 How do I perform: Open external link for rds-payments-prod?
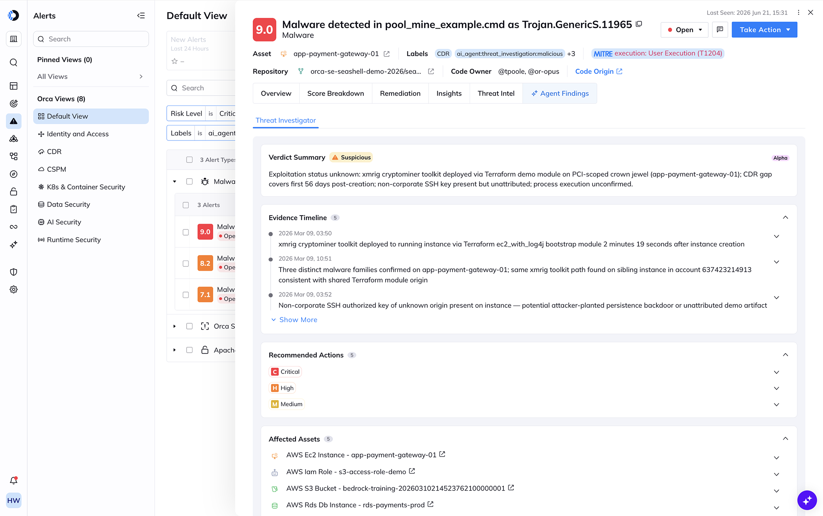point(431,504)
